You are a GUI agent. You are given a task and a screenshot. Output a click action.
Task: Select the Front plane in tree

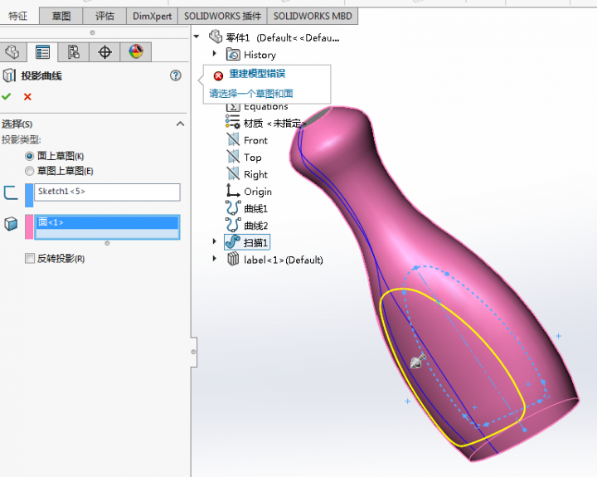(255, 140)
